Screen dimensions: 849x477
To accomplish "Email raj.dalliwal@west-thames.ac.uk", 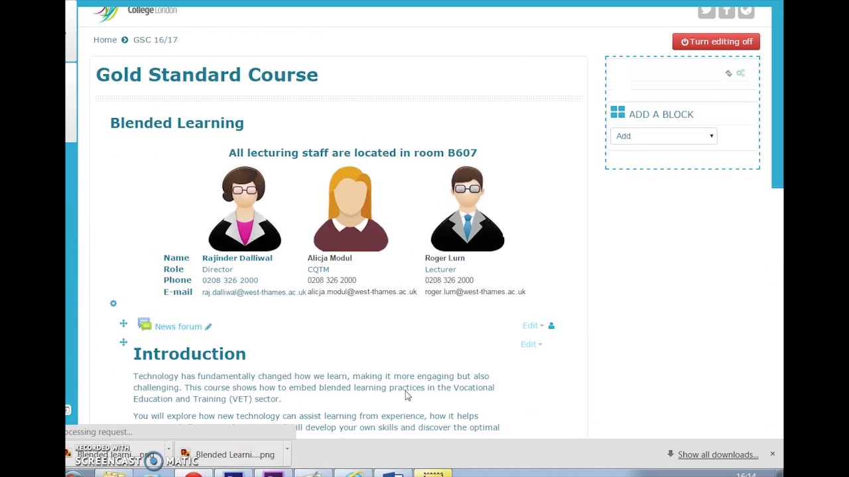I will pos(254,292).
